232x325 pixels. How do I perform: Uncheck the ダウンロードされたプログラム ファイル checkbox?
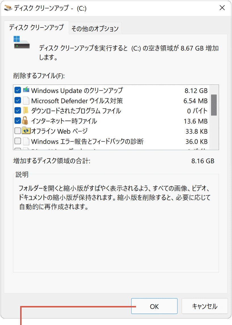coord(18,111)
